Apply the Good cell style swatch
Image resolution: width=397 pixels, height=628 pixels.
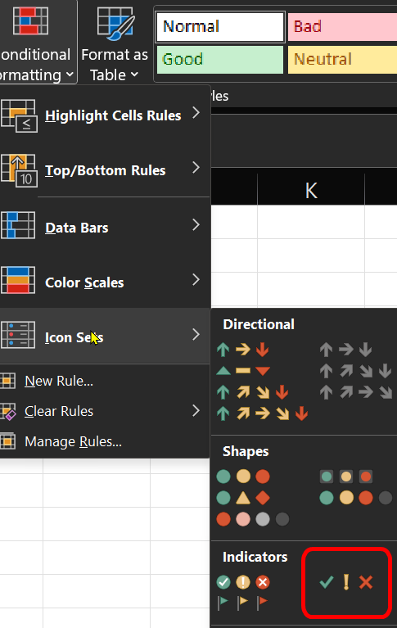point(220,59)
